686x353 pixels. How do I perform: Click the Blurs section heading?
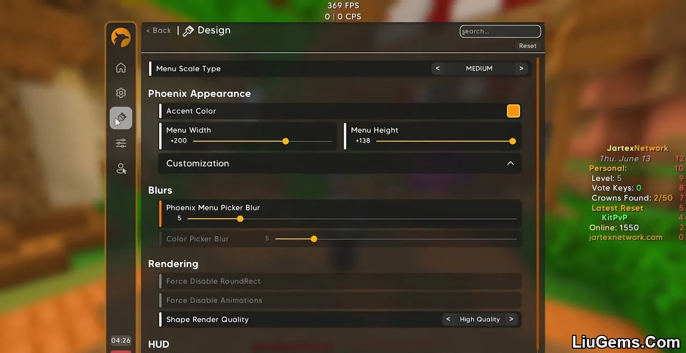point(160,190)
